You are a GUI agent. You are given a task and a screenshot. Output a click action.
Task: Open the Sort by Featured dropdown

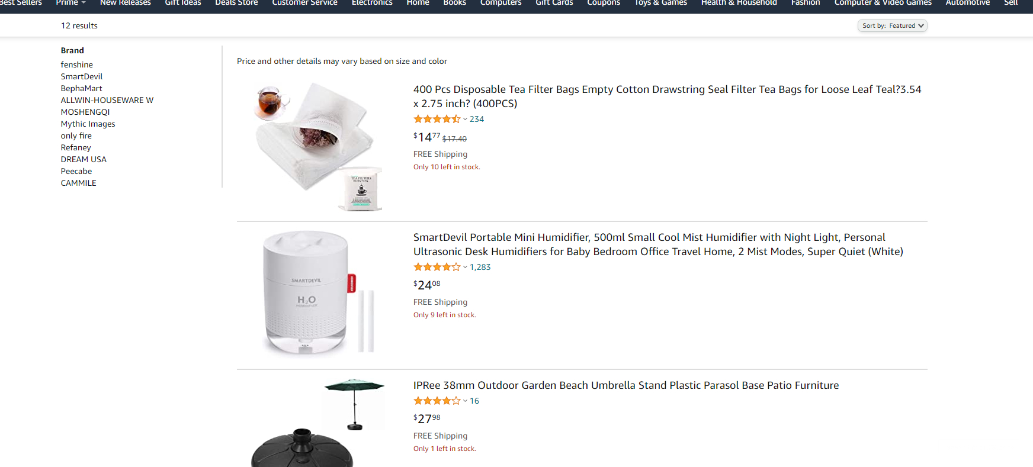tap(892, 25)
